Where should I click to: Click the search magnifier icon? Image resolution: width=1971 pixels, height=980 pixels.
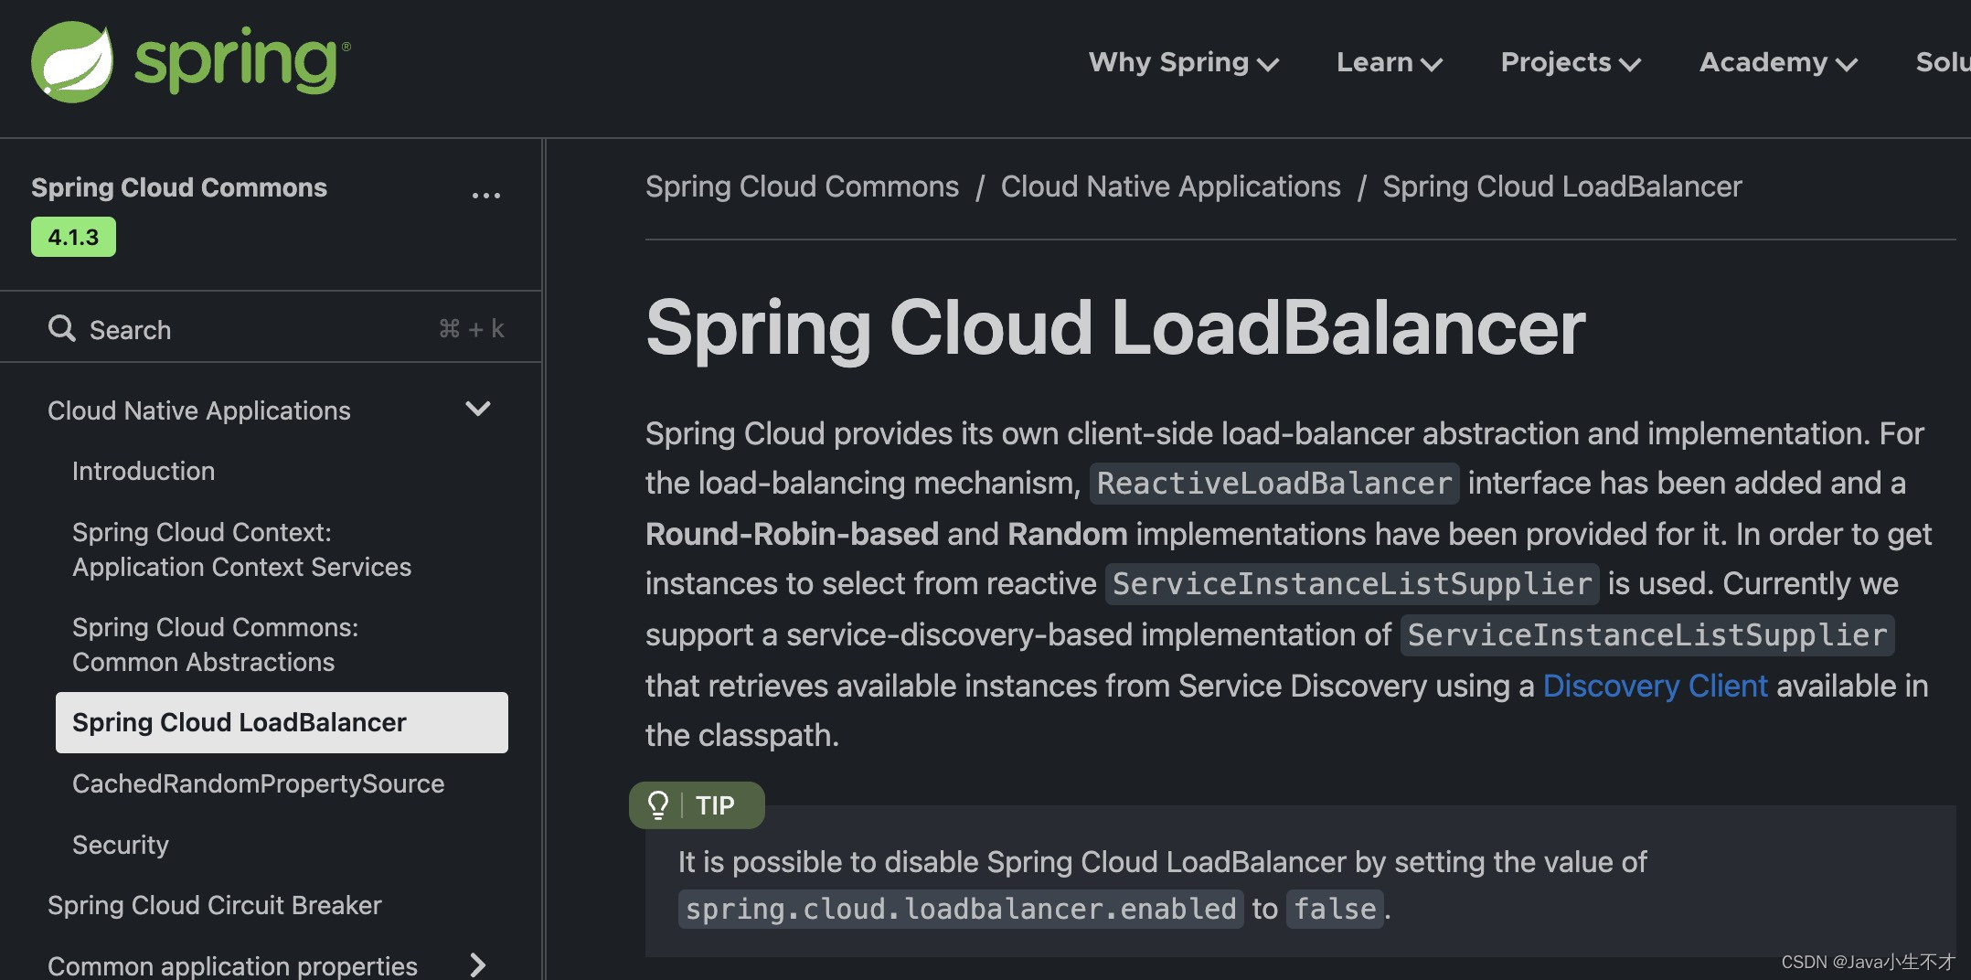[61, 328]
